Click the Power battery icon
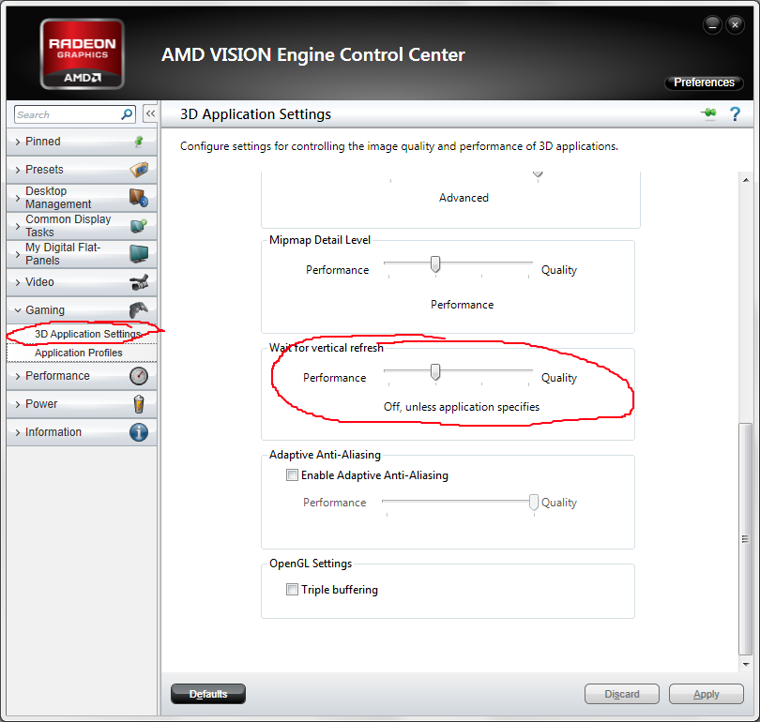The height and width of the screenshot is (722, 760). point(139,404)
